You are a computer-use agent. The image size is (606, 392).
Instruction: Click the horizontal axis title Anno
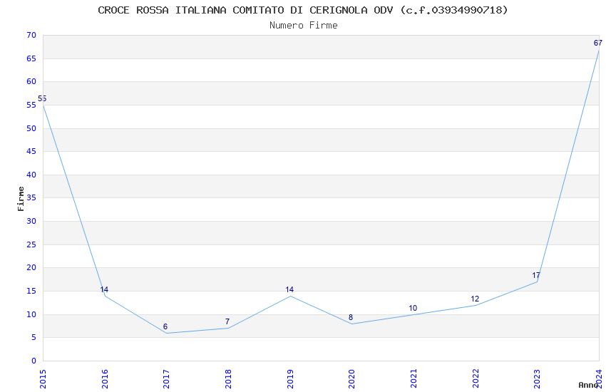[588, 385]
